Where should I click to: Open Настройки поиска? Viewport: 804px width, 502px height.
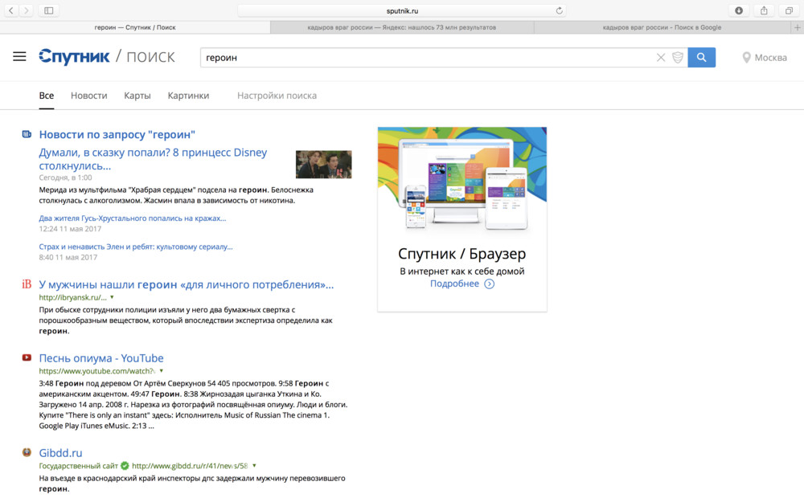(277, 96)
